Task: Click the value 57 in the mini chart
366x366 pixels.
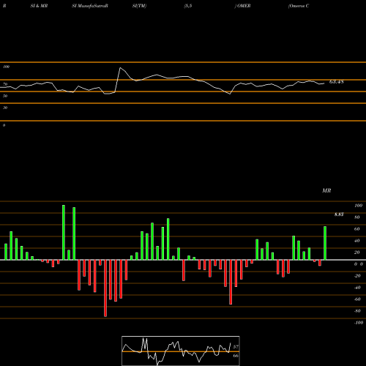Action: coord(236,347)
